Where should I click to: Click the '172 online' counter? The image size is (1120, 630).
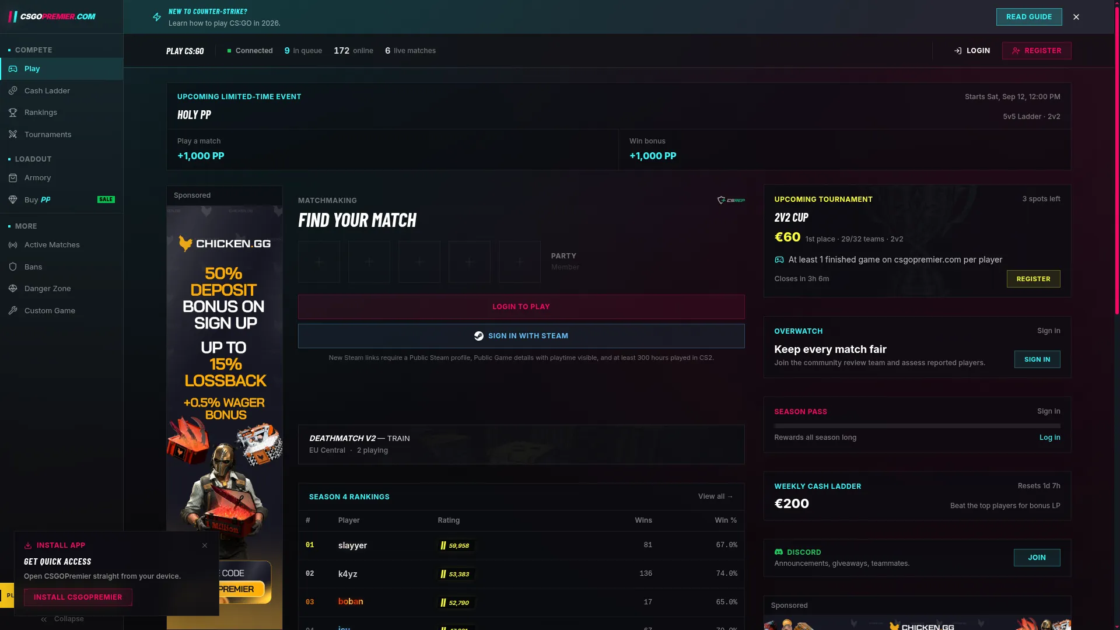353,51
